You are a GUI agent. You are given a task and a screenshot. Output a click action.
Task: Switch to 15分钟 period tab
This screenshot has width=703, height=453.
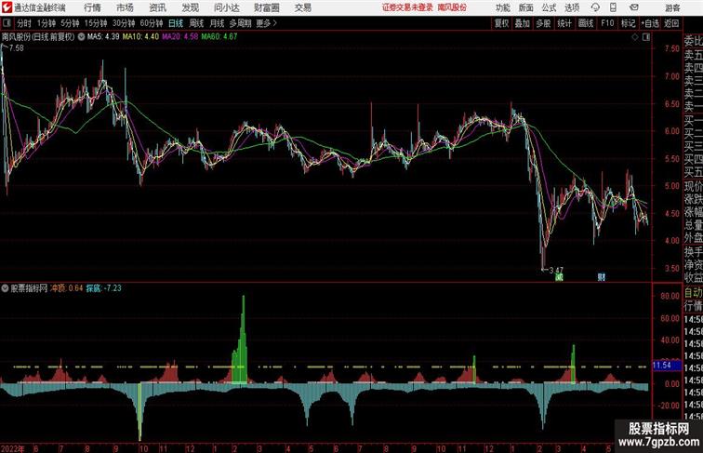pos(96,23)
